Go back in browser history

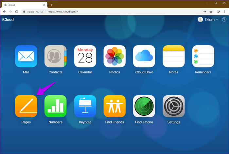click(4, 11)
